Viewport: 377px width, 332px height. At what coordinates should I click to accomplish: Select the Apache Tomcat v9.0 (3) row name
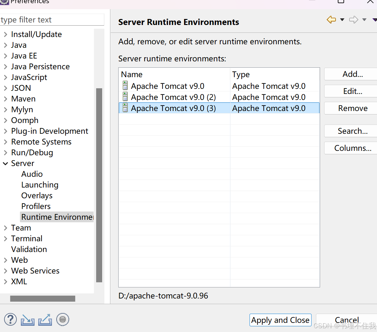(x=173, y=108)
